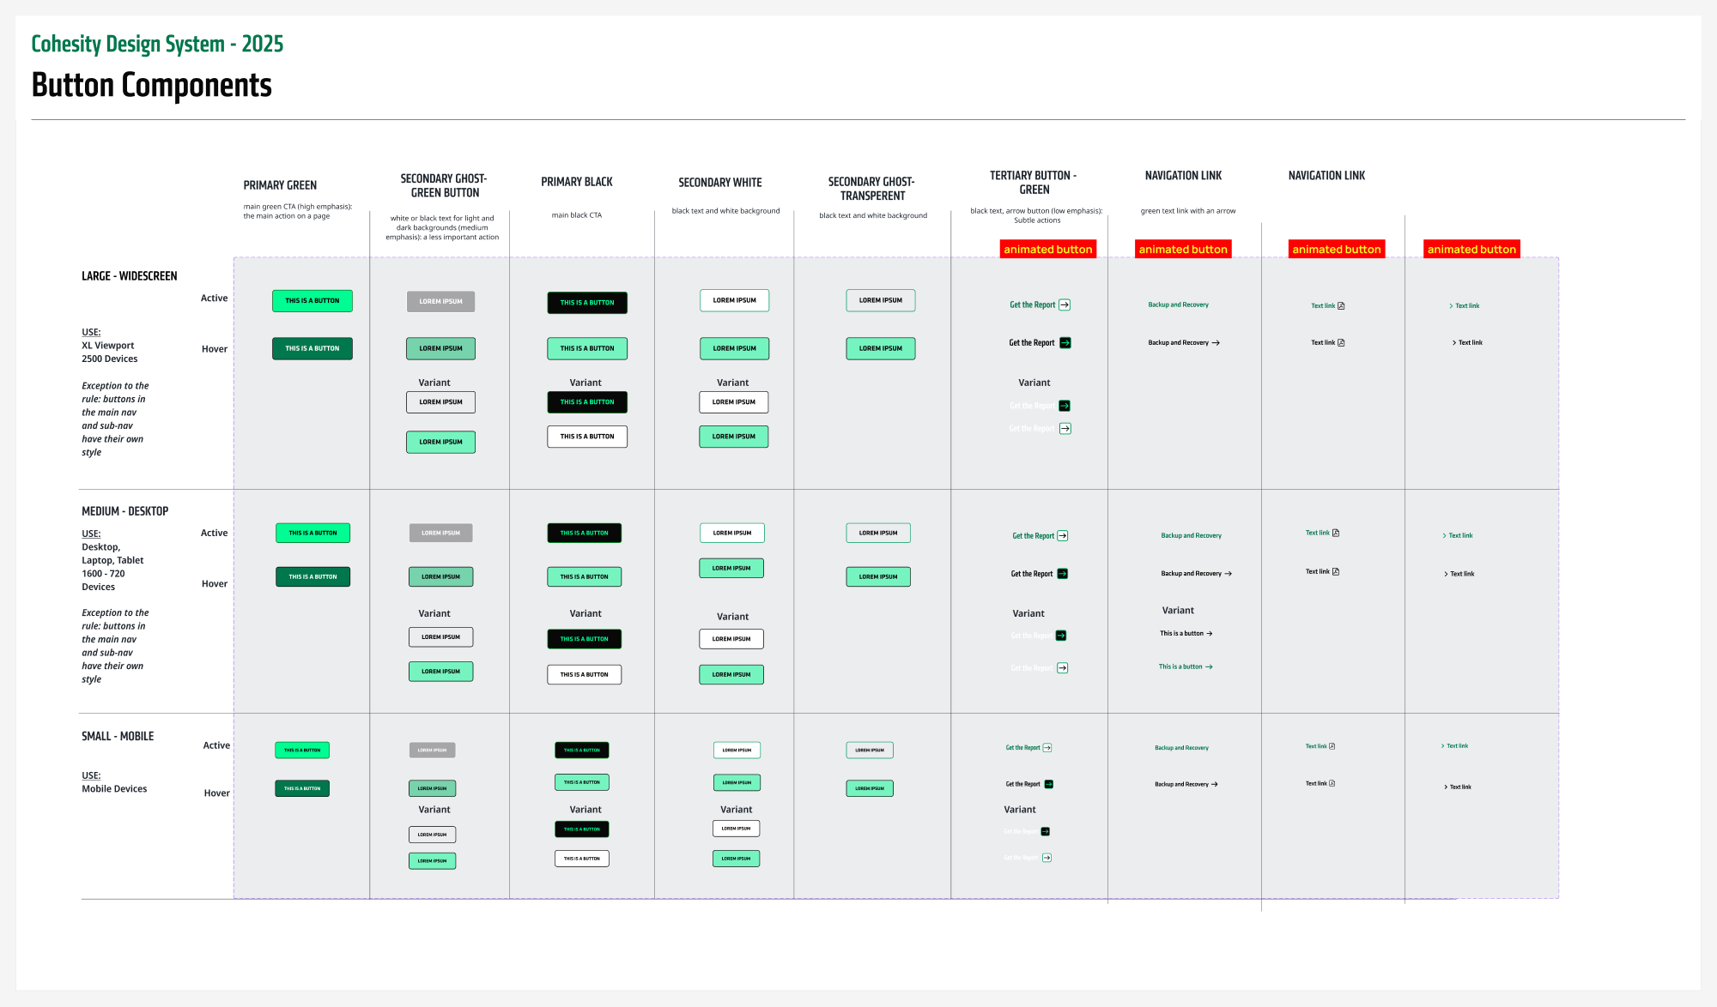Image resolution: width=1717 pixels, height=1007 pixels.
Task: Click PDF icon next to green Small Active "Text link"
Action: coord(1332,746)
